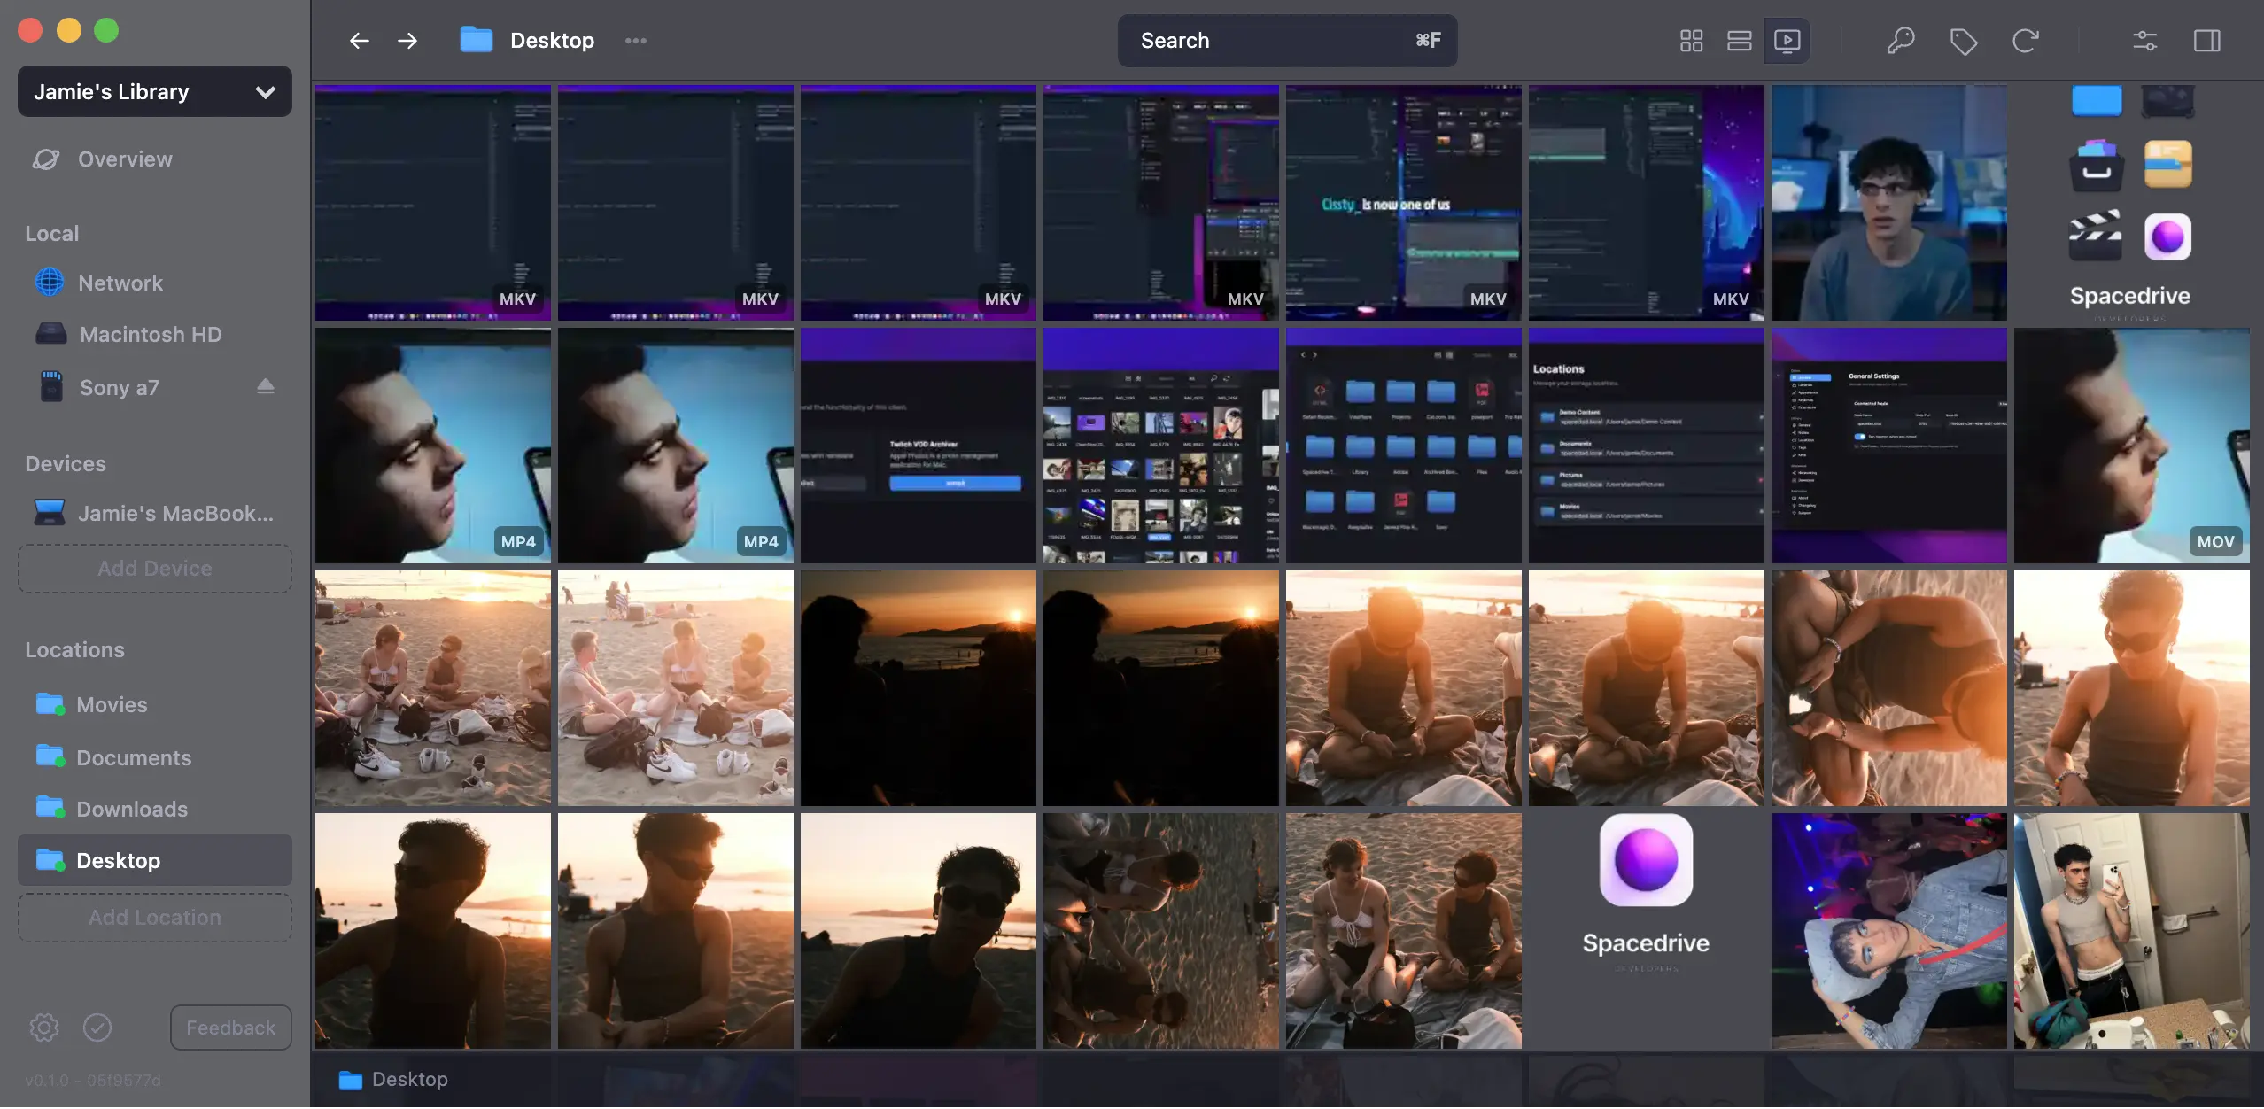Viewport: 2264px width, 1109px height.
Task: Expand Jamie's Library dropdown
Action: (x=155, y=92)
